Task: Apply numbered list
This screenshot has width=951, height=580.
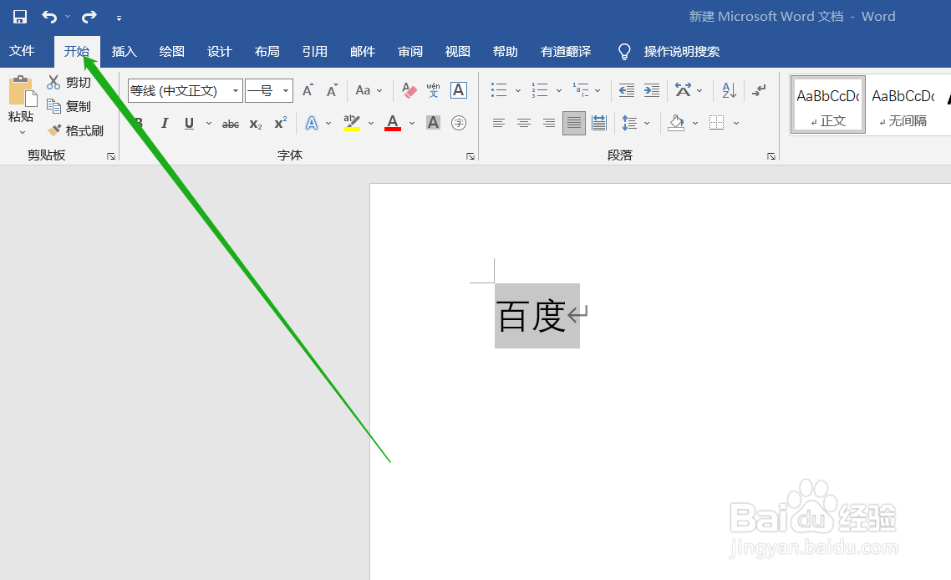Action: point(540,90)
